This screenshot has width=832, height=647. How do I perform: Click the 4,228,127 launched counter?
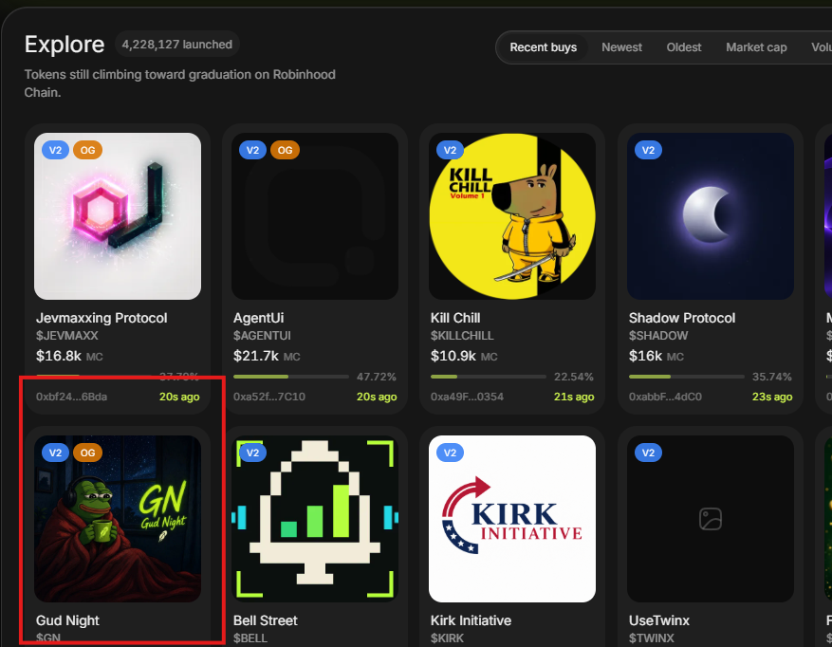[x=176, y=44]
